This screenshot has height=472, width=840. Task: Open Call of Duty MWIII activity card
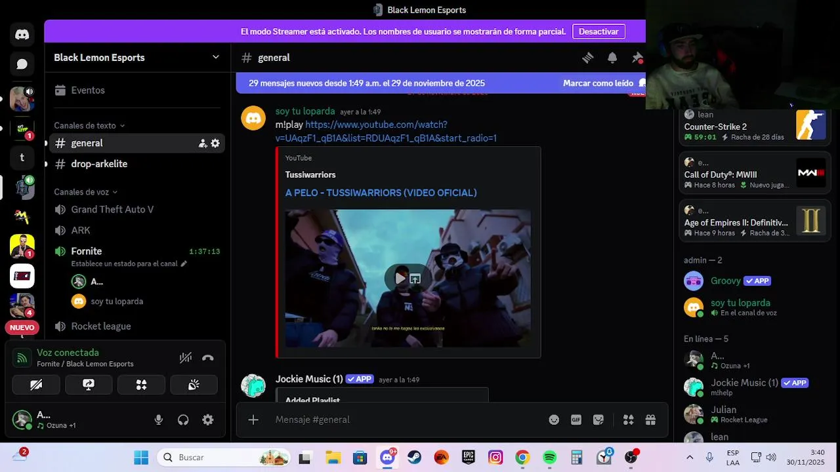pyautogui.click(x=755, y=173)
